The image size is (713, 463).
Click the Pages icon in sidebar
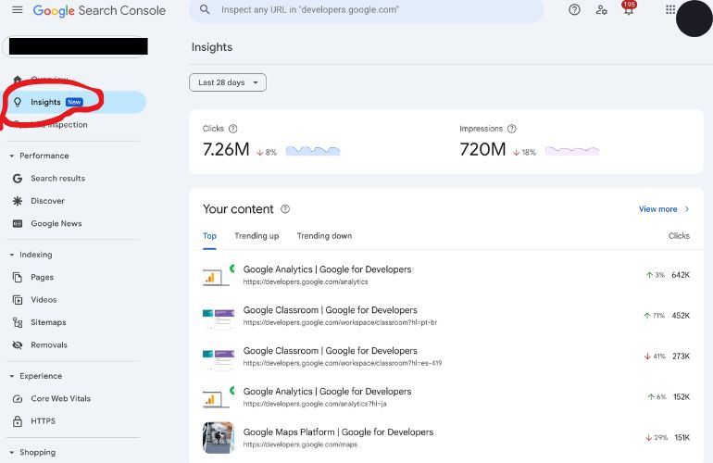coord(18,277)
